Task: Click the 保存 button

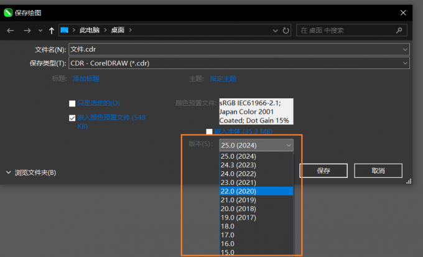Action: coord(323,171)
